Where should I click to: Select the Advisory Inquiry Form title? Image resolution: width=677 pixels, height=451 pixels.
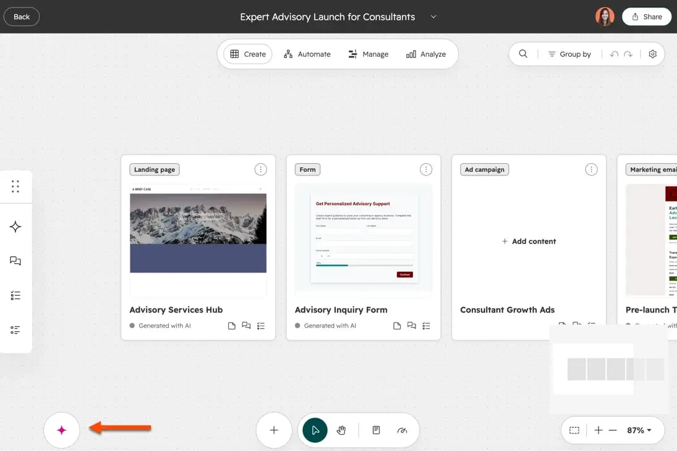click(x=341, y=310)
